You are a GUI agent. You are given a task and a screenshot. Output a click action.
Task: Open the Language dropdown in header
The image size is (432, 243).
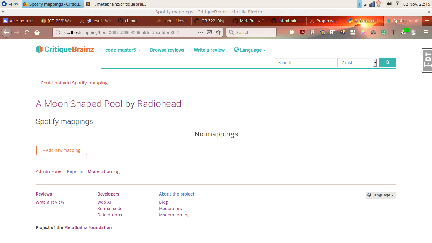[250, 50]
